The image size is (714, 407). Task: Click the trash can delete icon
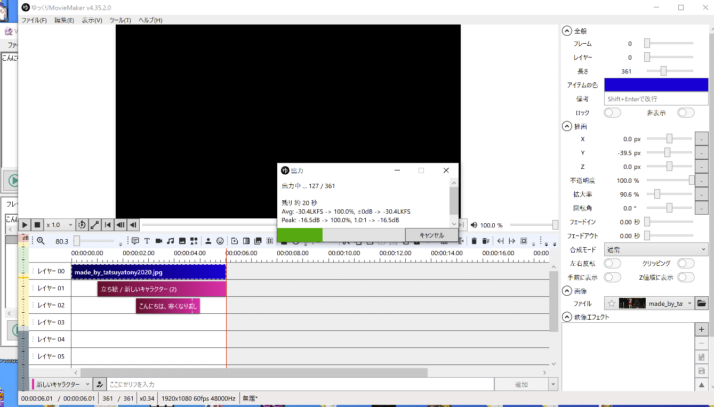coord(474,241)
